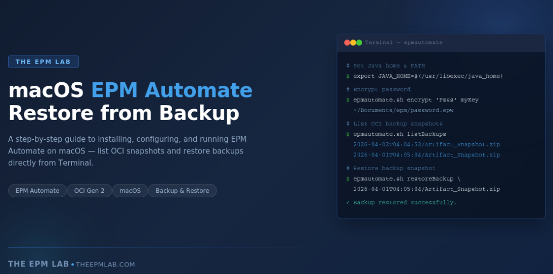Image resolution: width=553 pixels, height=274 pixels.
Task: Click the green checkmark beside Backup restored
Action: coord(348,203)
